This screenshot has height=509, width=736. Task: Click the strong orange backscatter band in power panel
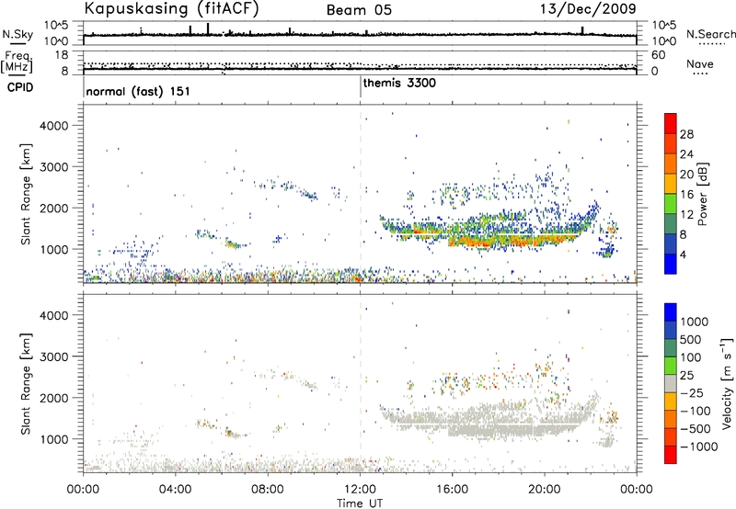click(512, 242)
